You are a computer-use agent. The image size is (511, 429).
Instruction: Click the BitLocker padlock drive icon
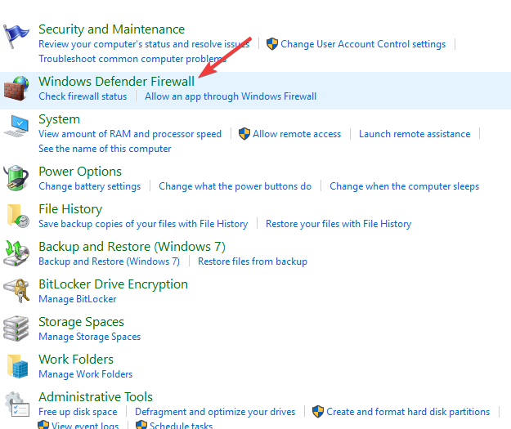[x=17, y=291]
